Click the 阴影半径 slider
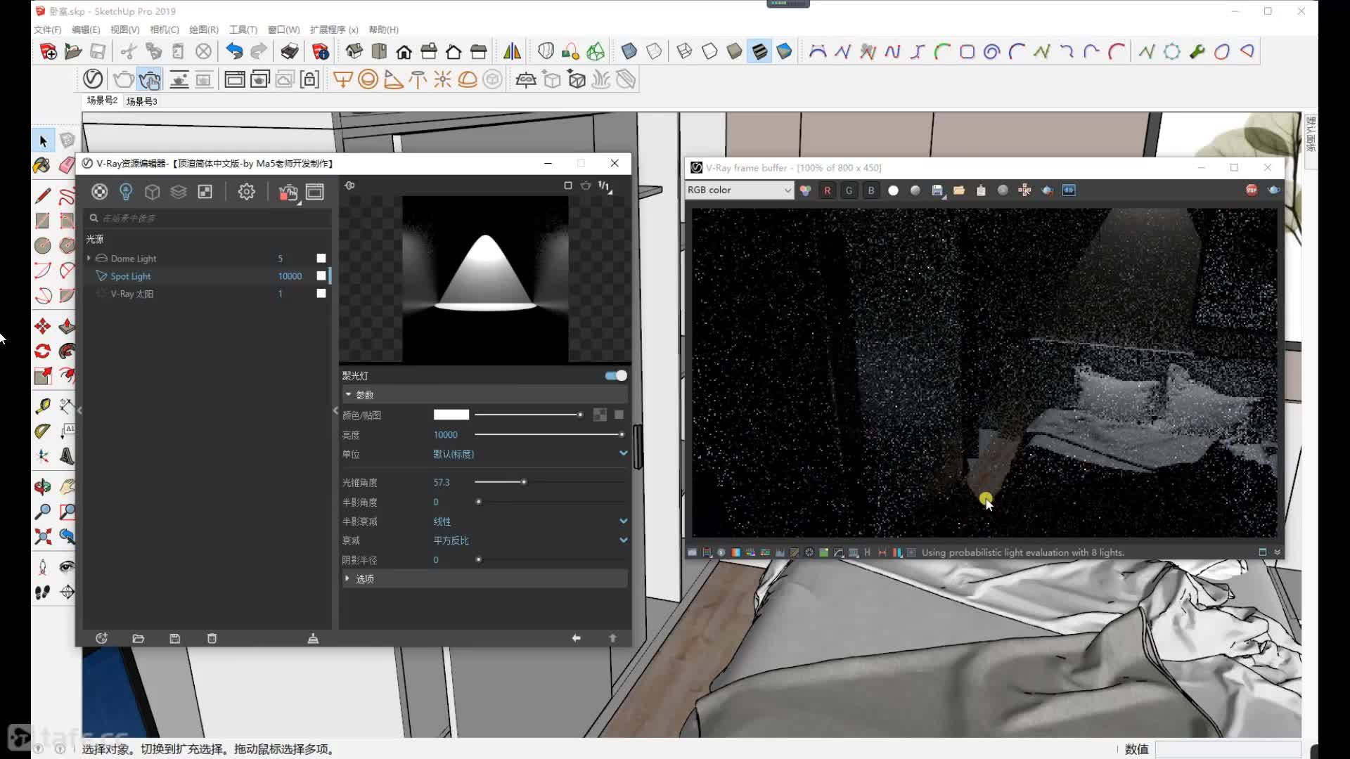 click(550, 560)
